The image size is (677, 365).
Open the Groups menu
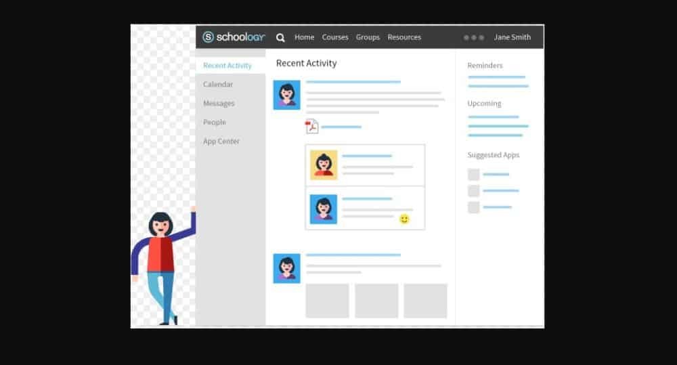pos(368,37)
